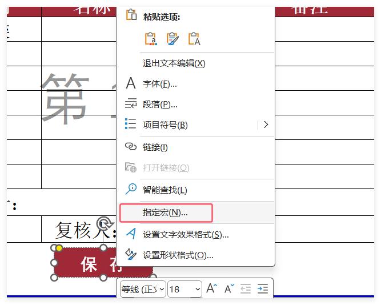Click the rotation handle above the shape
Screen dimensions: 381x305
pos(104,224)
